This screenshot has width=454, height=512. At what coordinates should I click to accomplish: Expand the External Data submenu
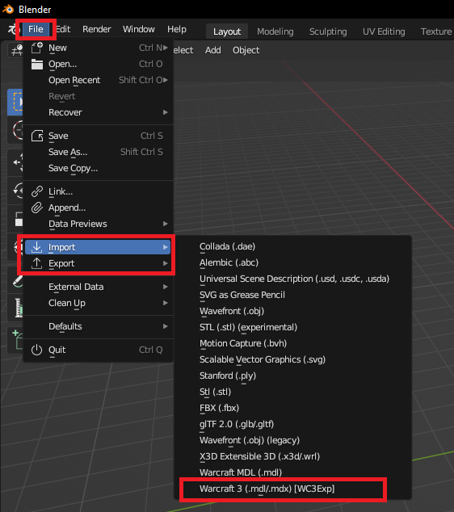[98, 287]
